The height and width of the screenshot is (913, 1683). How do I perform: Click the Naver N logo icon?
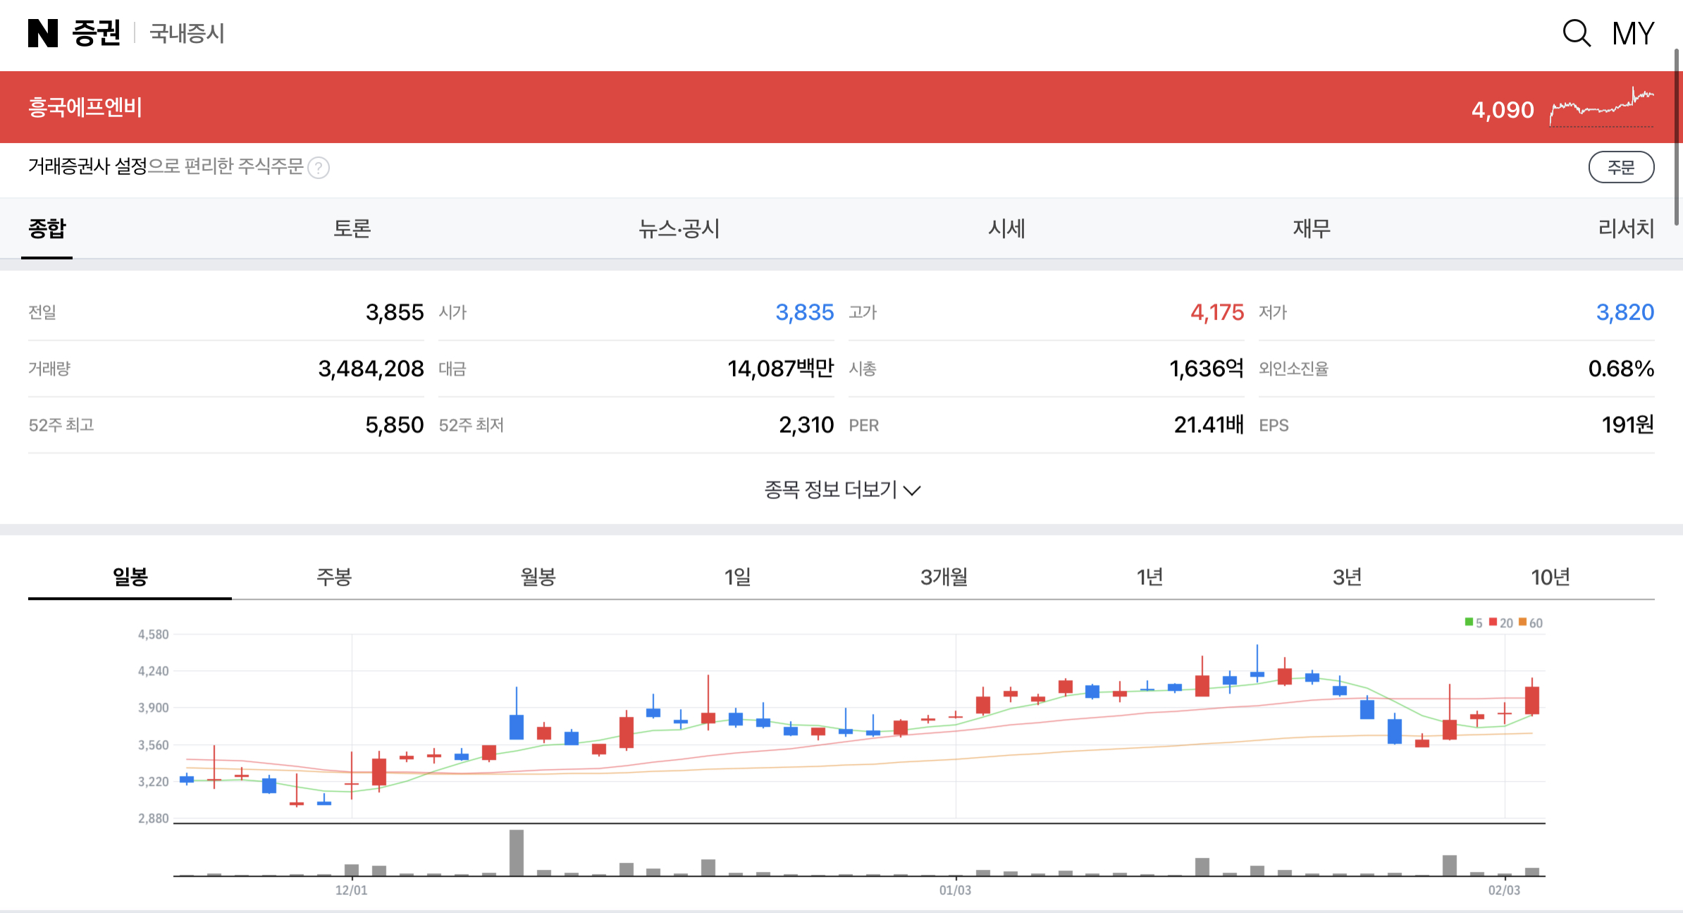[42, 33]
